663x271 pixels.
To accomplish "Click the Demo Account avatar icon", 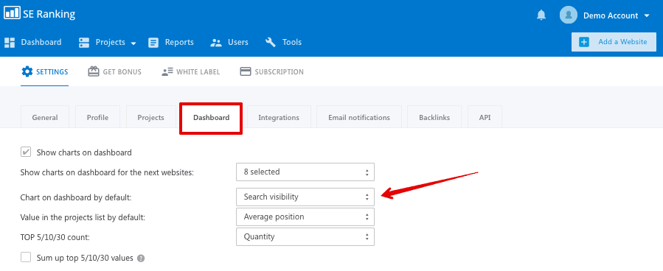I will [x=569, y=15].
